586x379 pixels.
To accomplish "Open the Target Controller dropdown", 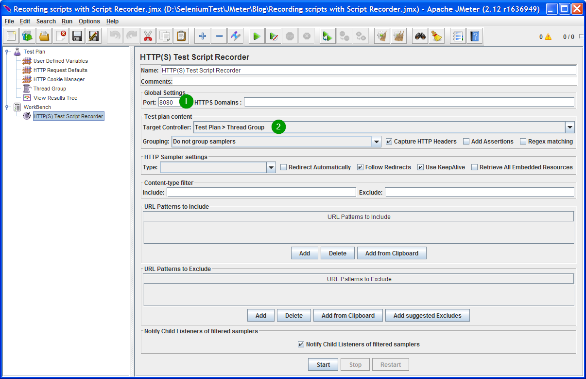I will [x=569, y=127].
